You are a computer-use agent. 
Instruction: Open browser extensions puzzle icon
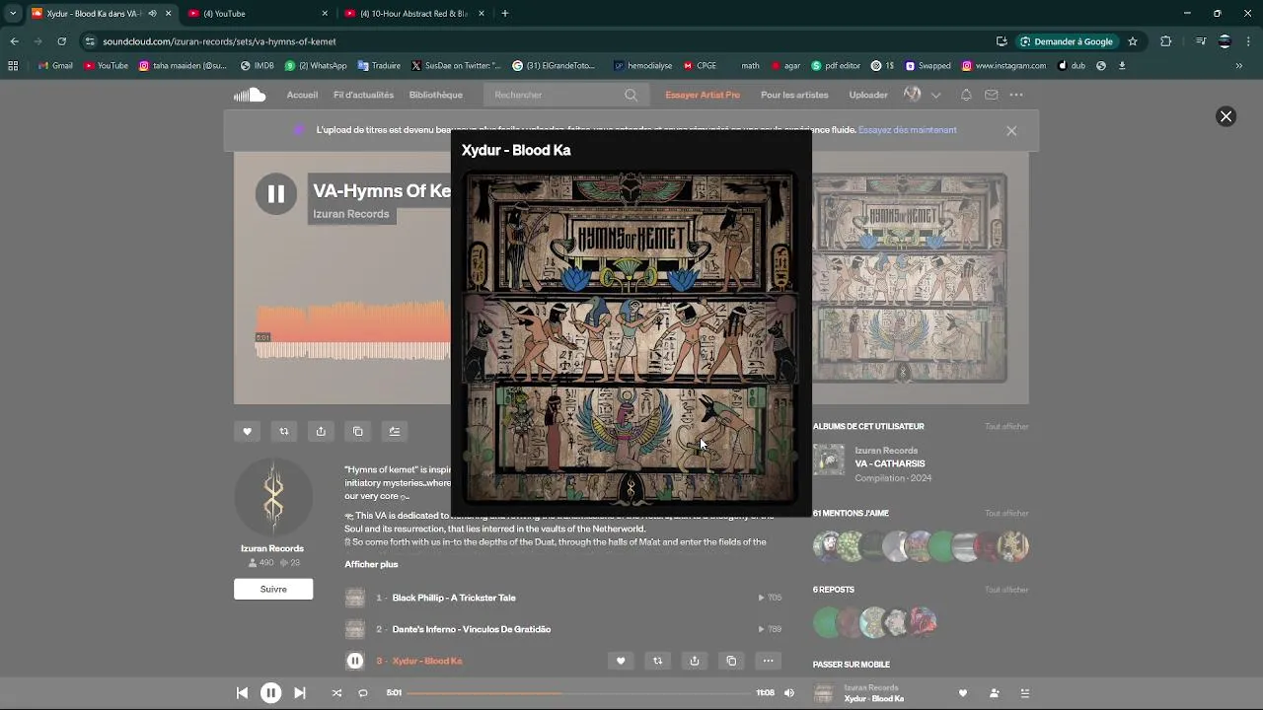[1165, 41]
